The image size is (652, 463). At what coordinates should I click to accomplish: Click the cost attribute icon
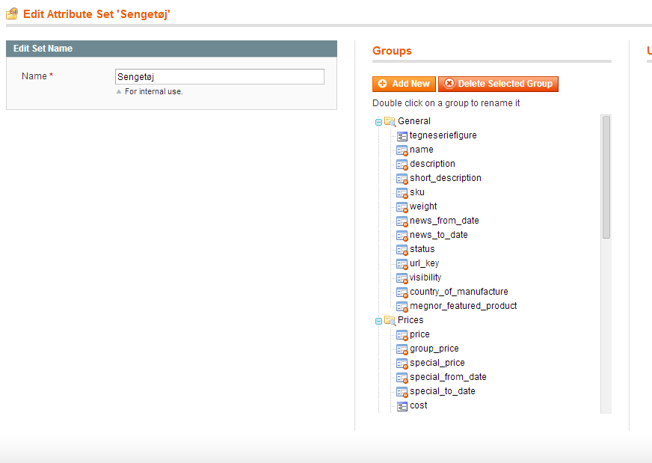point(402,405)
